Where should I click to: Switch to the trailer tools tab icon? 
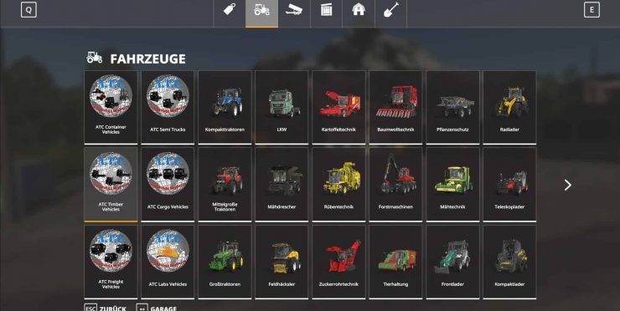tap(294, 9)
